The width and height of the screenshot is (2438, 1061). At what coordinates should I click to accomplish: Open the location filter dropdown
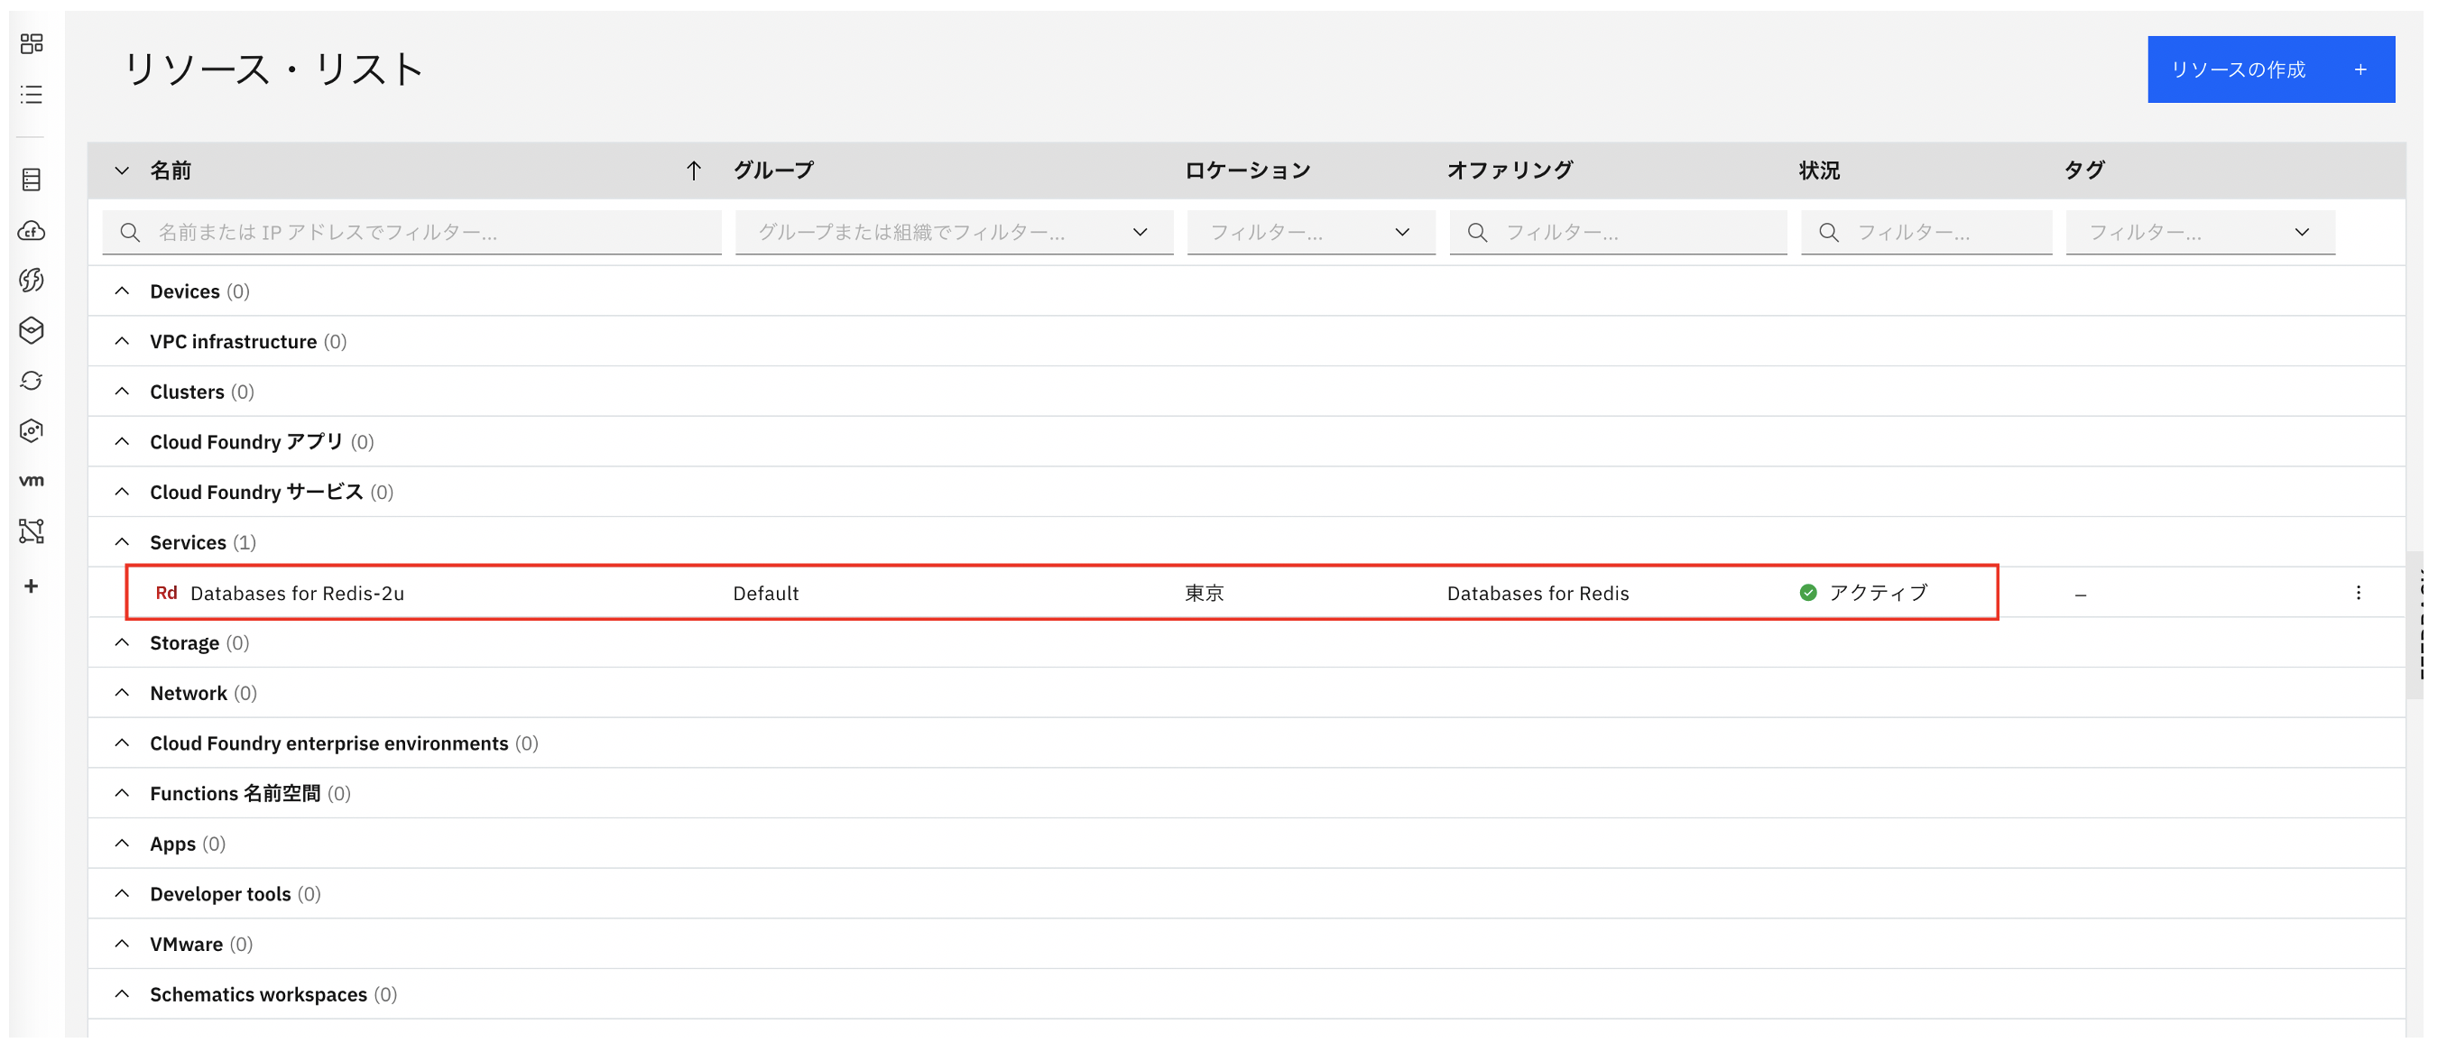[x=1310, y=233]
